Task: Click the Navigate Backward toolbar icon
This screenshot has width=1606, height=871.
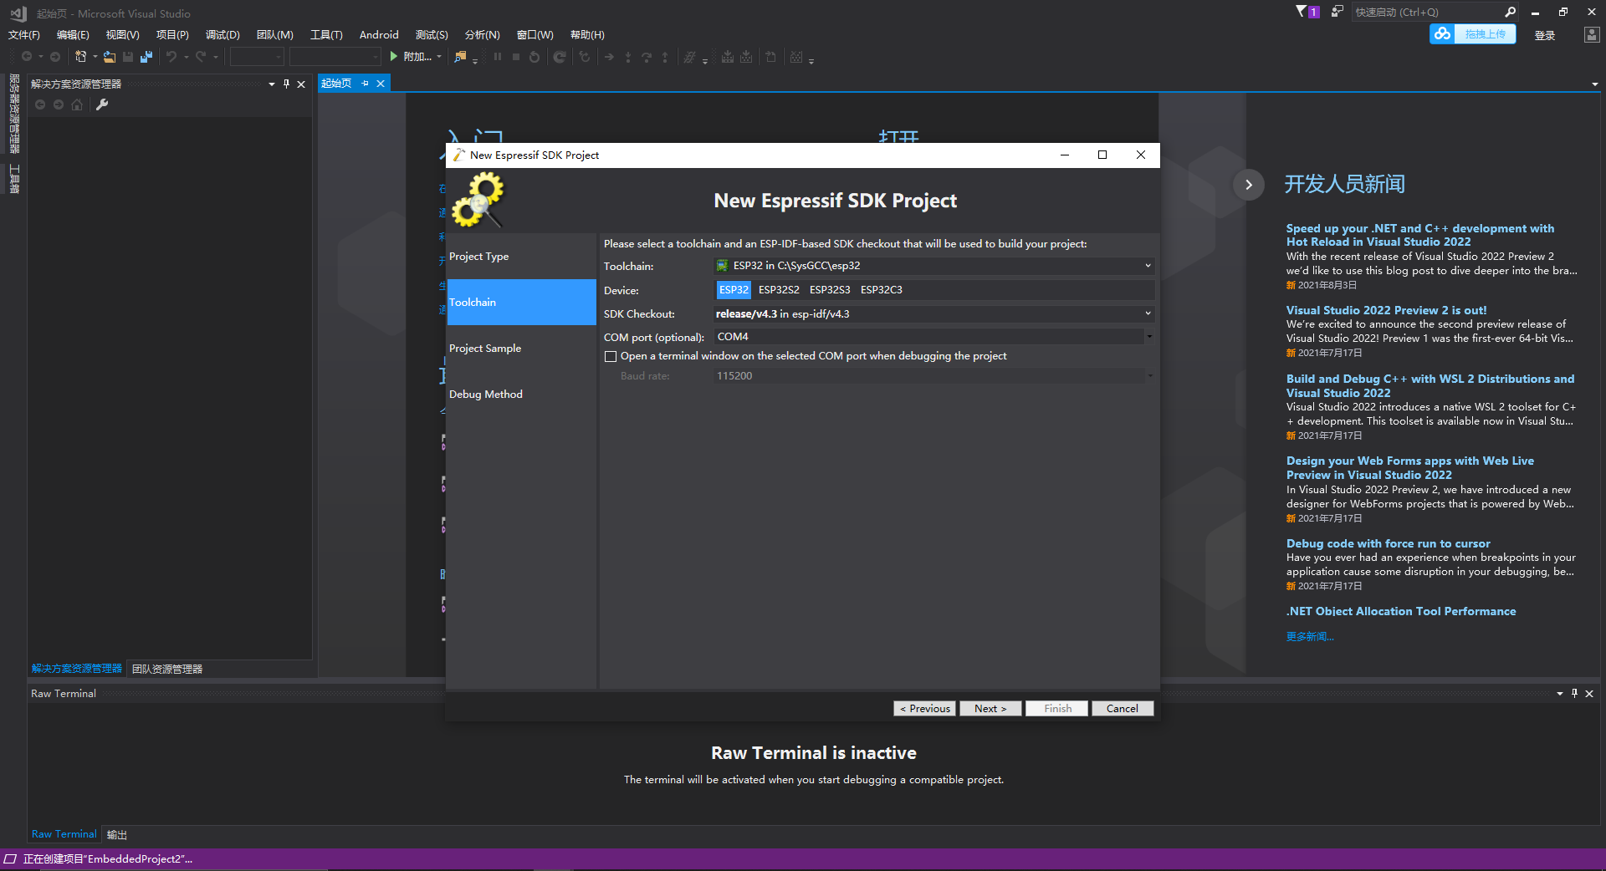Action: coord(27,57)
